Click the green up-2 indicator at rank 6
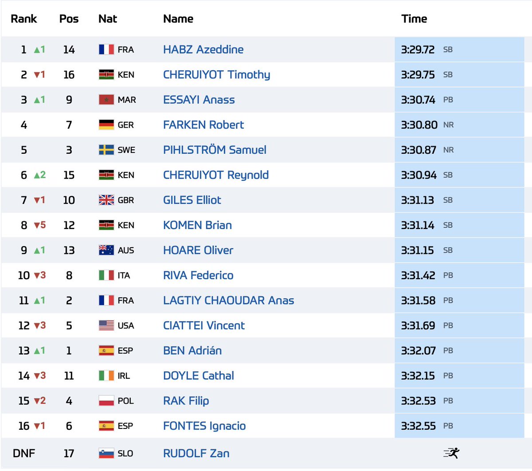Image resolution: width=532 pixels, height=471 pixels. tap(40, 175)
